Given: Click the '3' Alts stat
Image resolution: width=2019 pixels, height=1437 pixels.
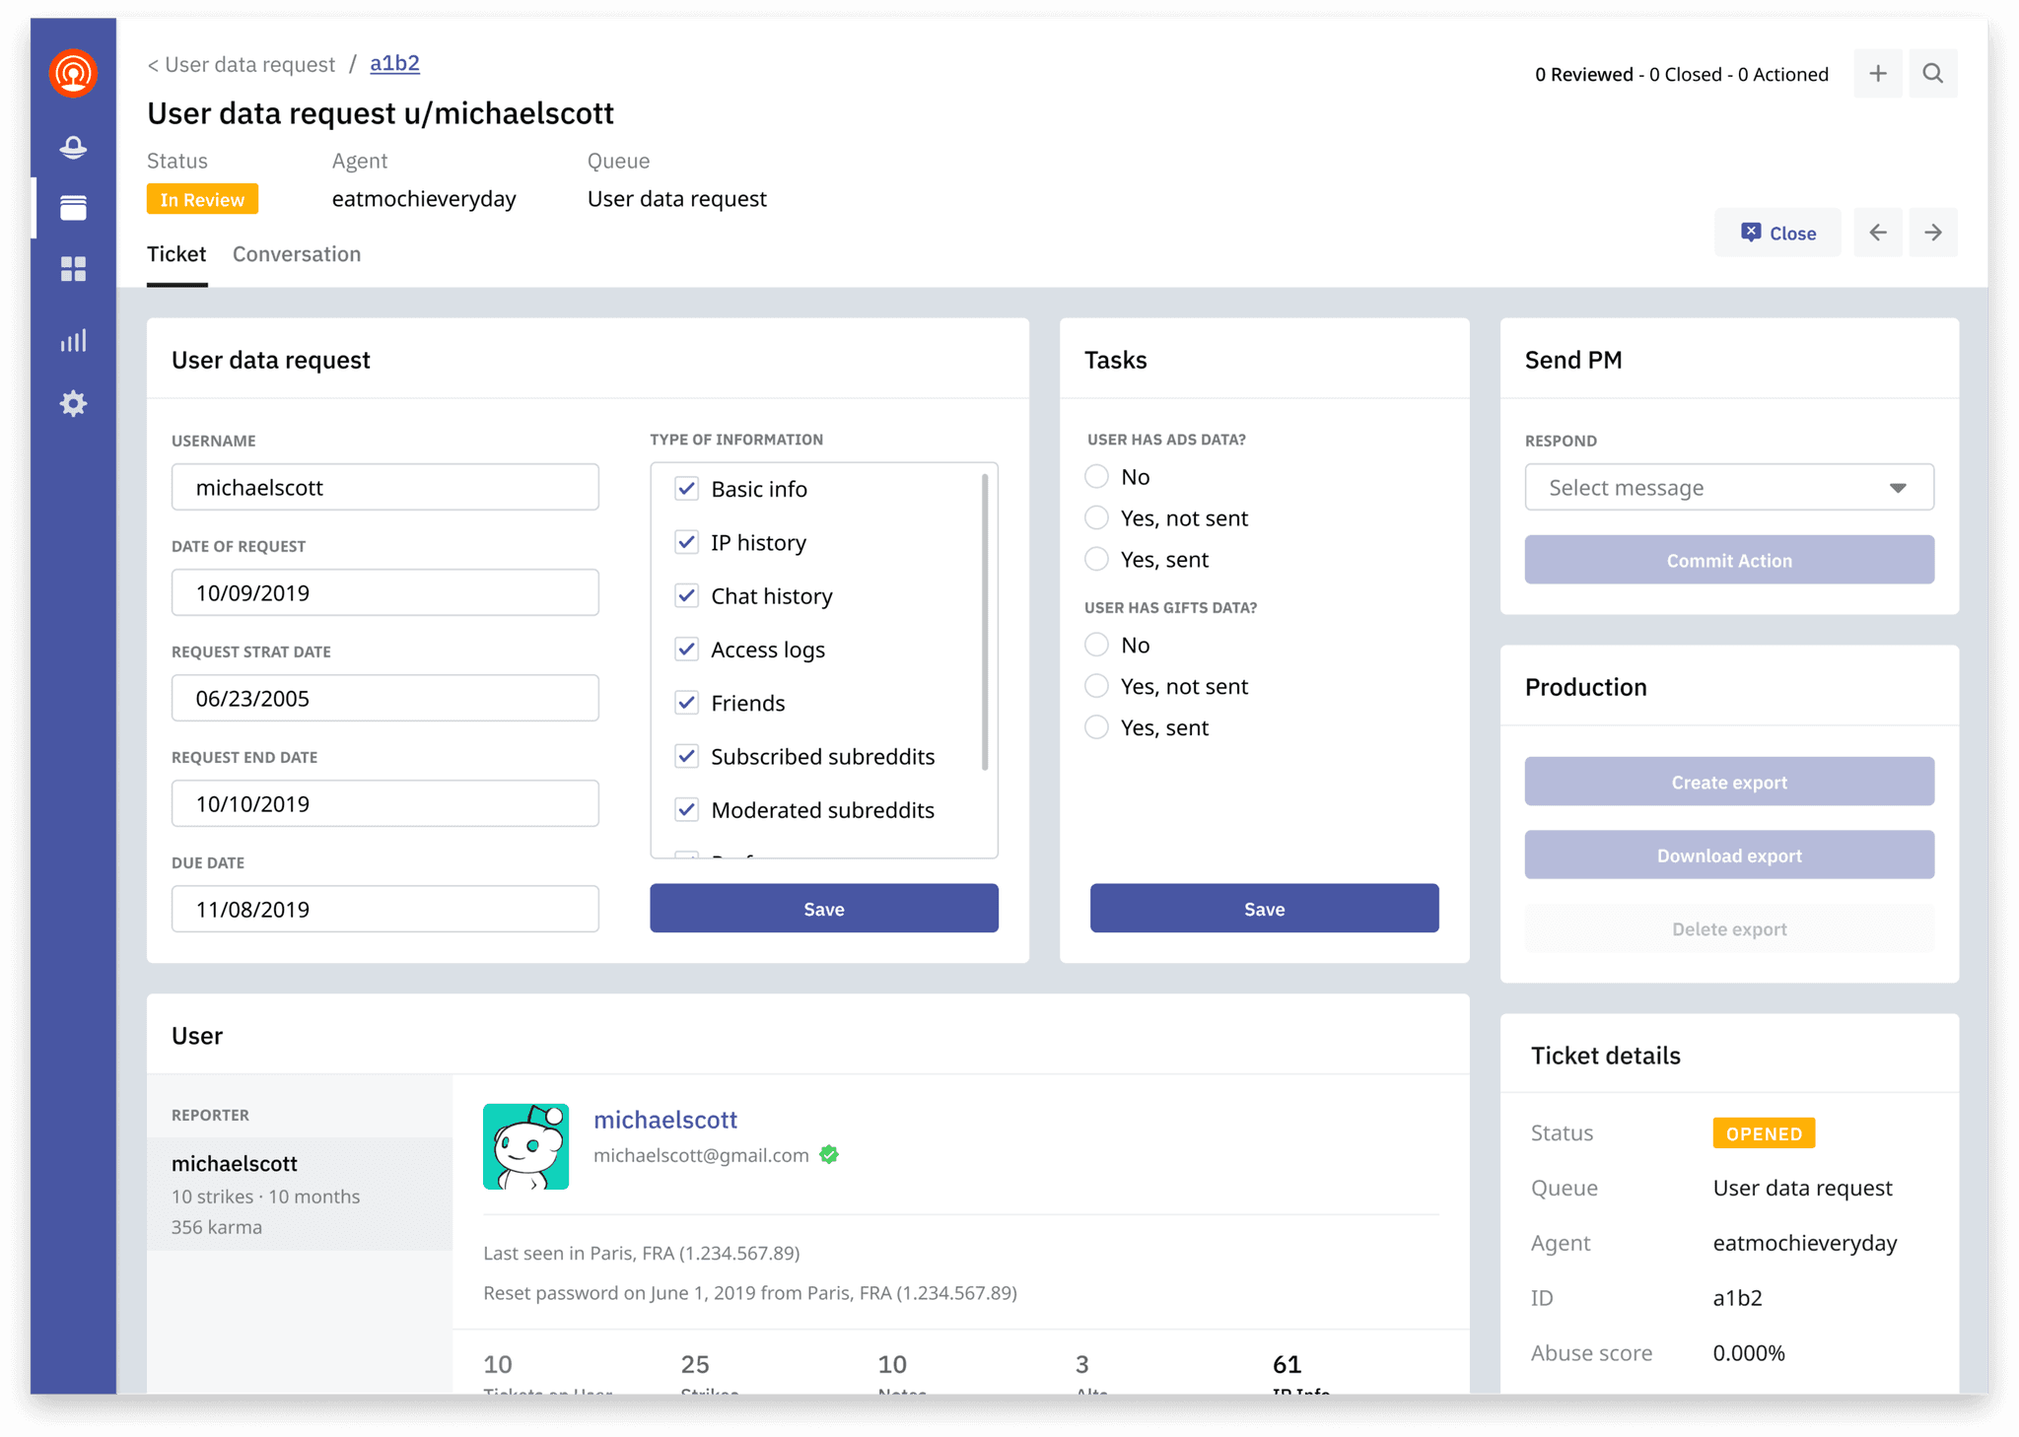Looking at the screenshot, I should tap(1082, 1364).
